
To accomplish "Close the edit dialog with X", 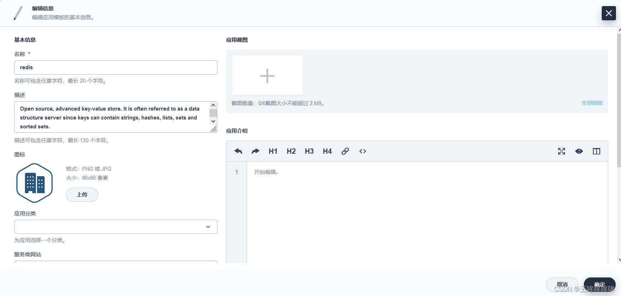I will [609, 13].
